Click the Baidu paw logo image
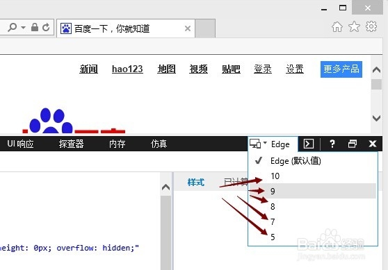 coord(51,121)
